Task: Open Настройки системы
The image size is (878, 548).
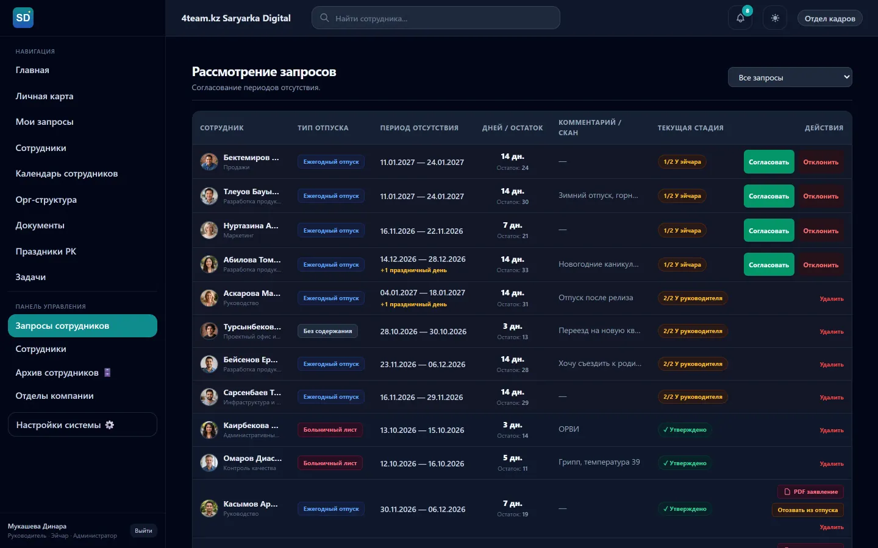Action: [82, 424]
